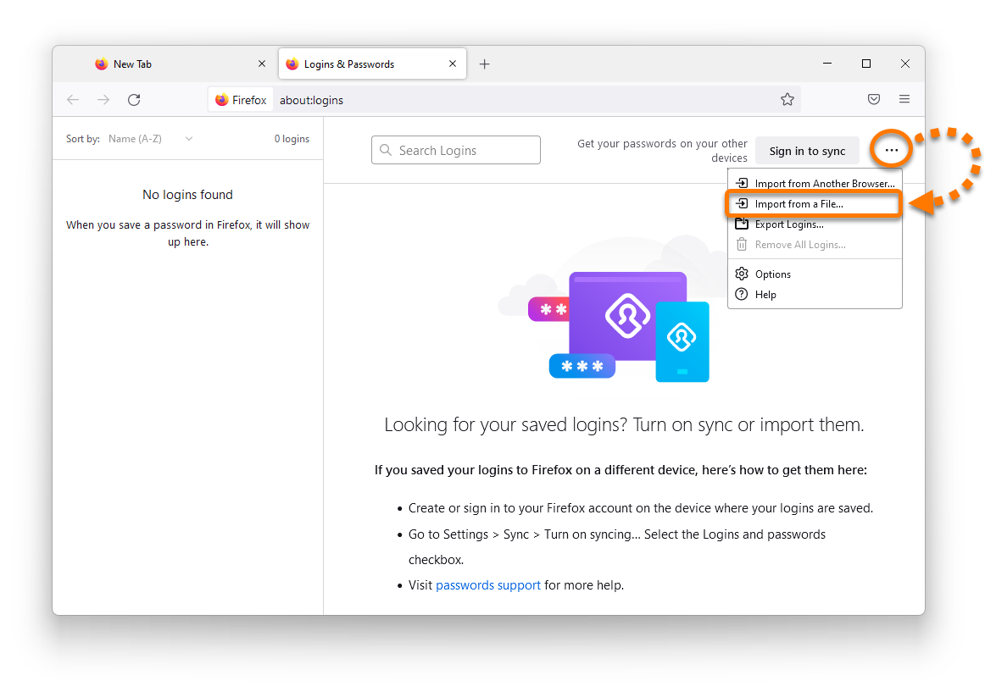985x692 pixels.
Task: Reload the current page
Action: click(134, 100)
